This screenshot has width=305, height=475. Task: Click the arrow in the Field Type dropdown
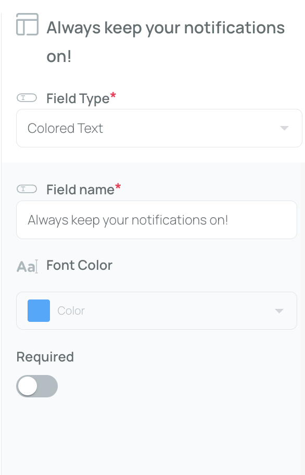coord(284,128)
